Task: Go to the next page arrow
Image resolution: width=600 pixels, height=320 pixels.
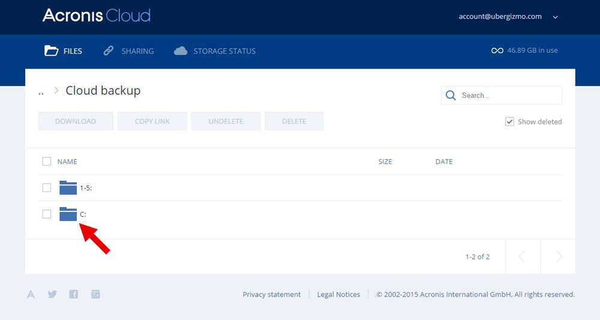Action: pyautogui.click(x=558, y=256)
